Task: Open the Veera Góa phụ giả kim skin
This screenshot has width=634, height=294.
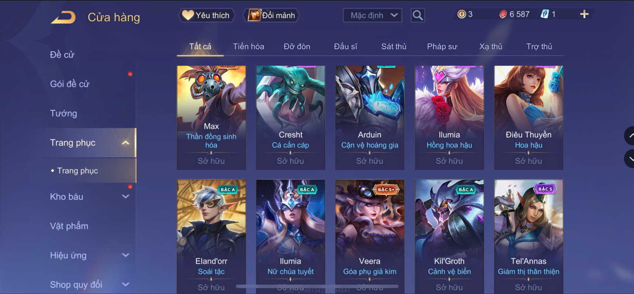Action: pyautogui.click(x=370, y=236)
